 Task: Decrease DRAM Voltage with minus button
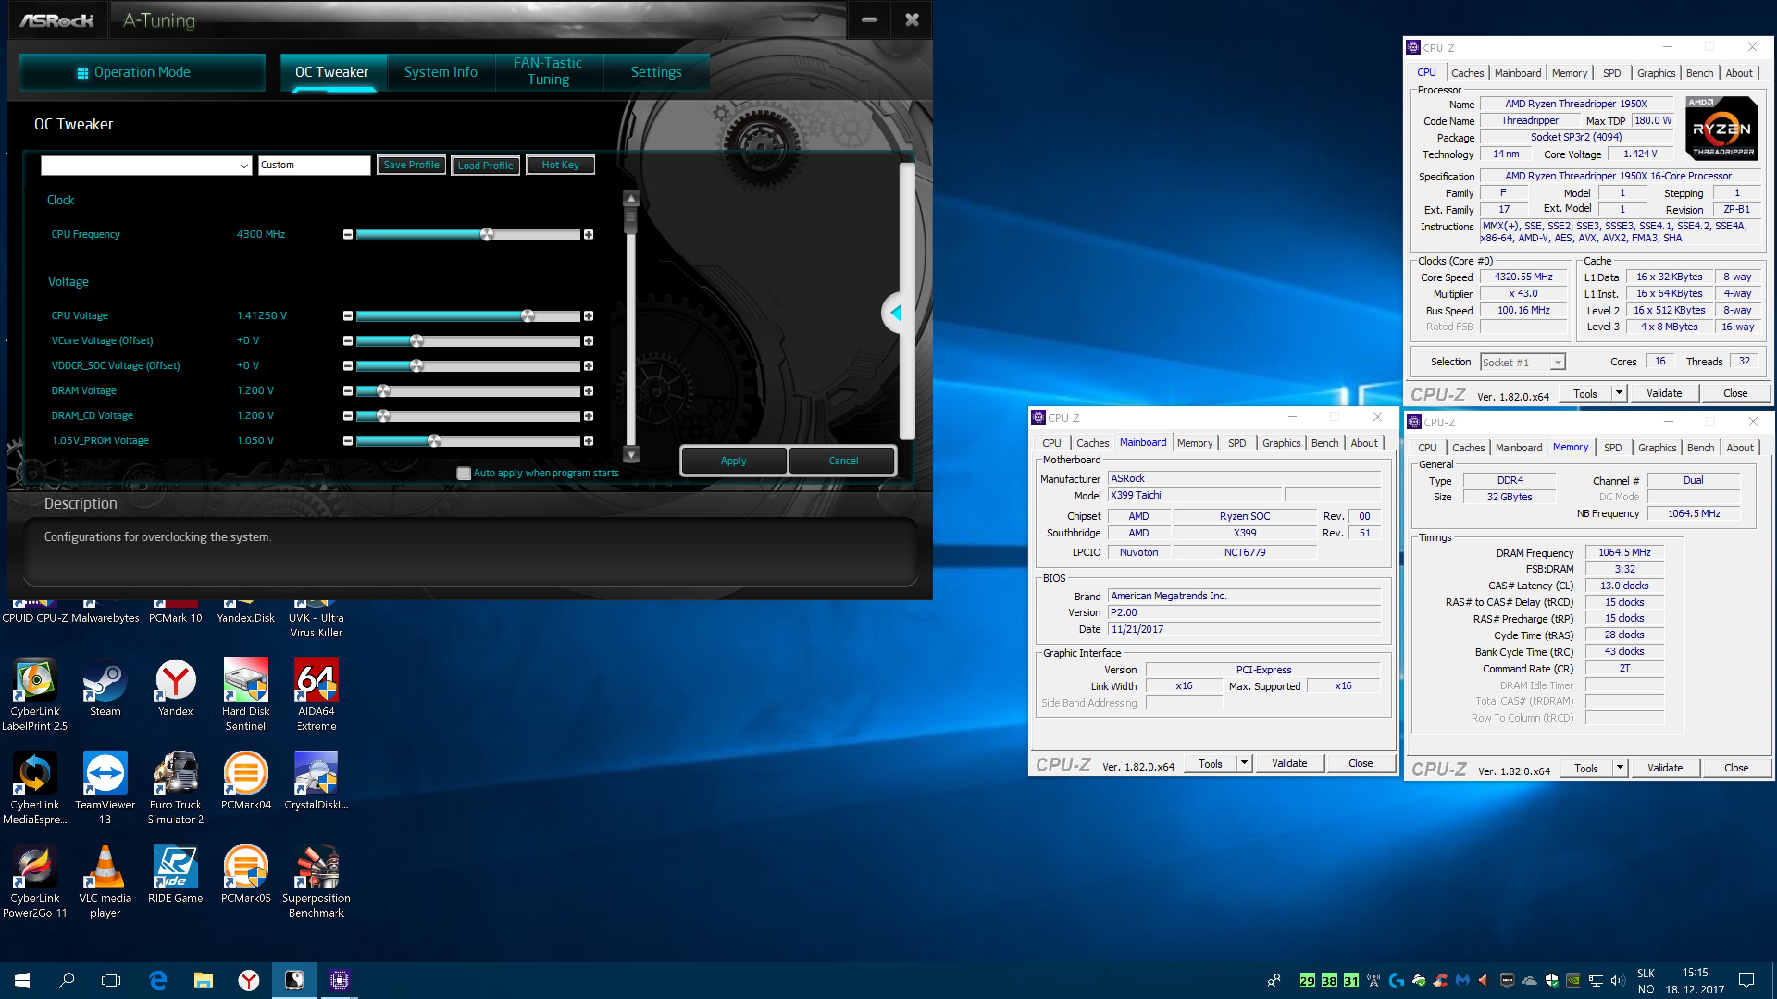pos(348,392)
